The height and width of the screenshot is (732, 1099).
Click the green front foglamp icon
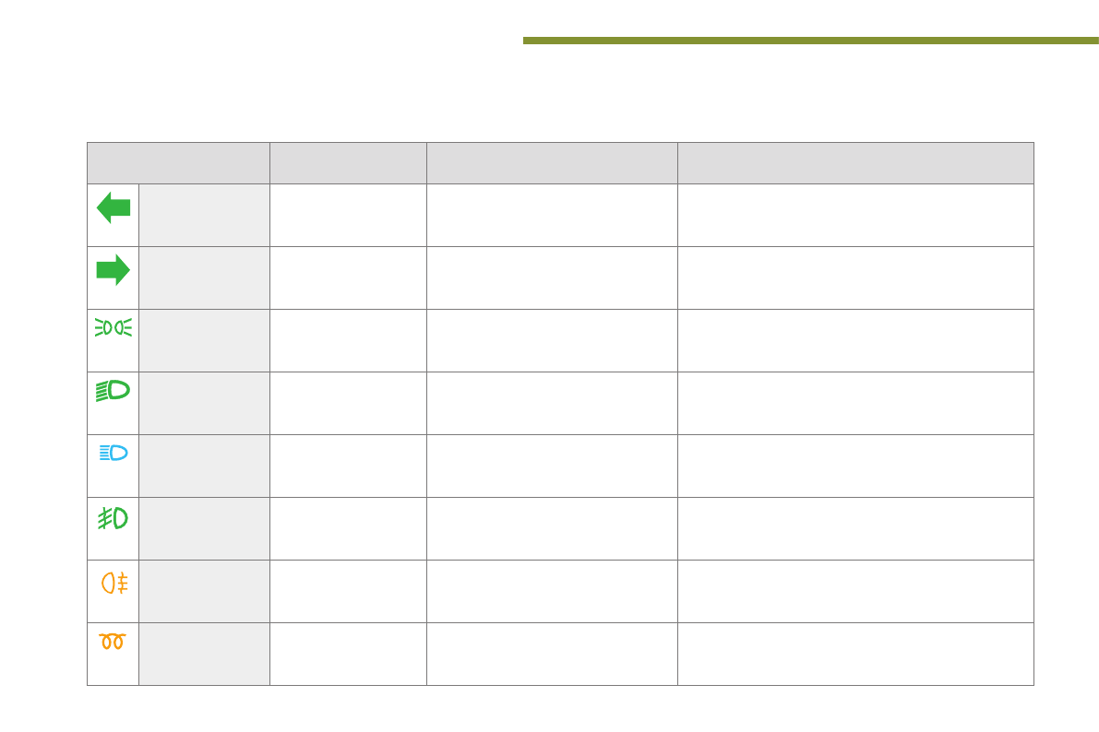click(113, 518)
